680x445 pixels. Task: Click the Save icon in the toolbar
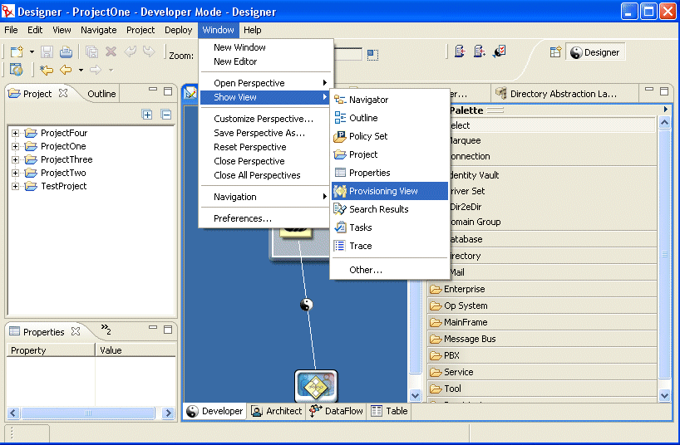(47, 51)
